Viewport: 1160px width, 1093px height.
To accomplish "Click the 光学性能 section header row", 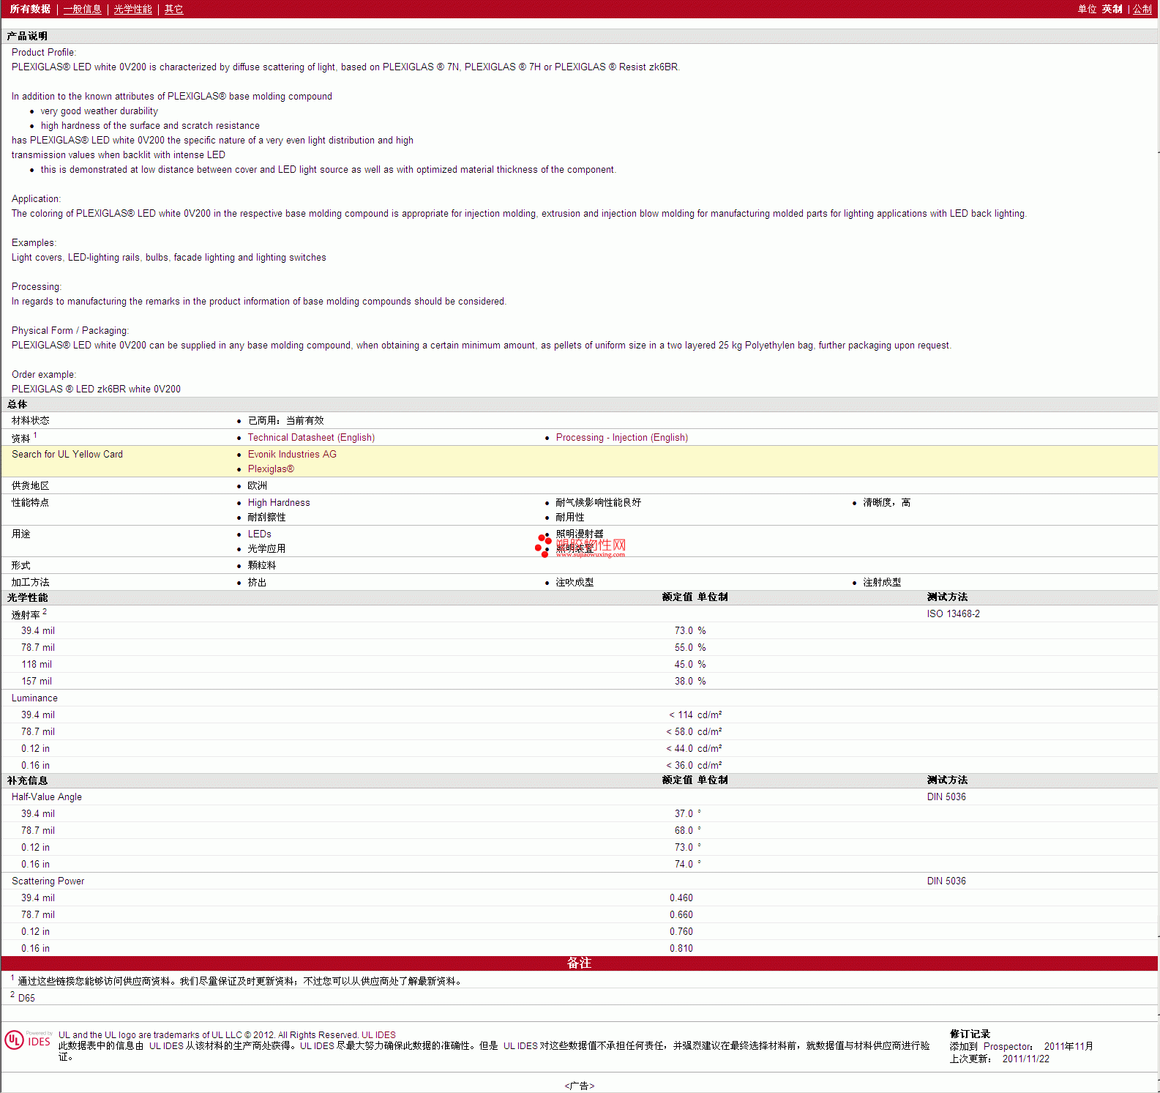I will pos(28,598).
